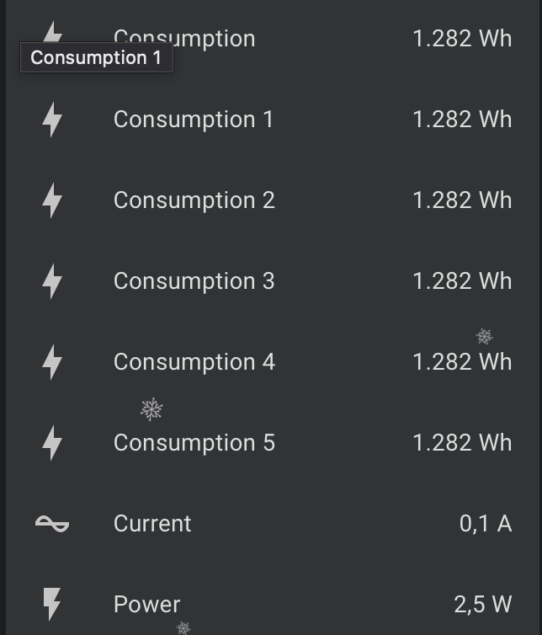Screen dimensions: 542x635
Task: Open the Consumption 2 entity label
Action: tap(194, 200)
